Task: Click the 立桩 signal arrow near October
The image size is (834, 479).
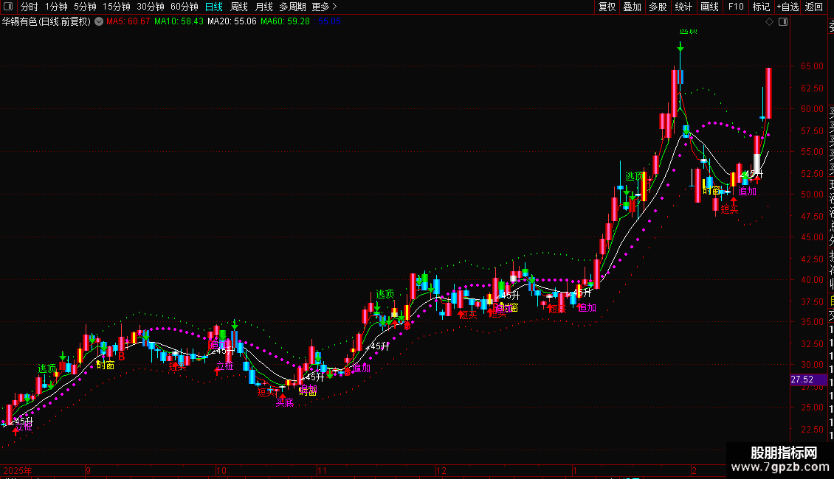Action: pos(217,370)
